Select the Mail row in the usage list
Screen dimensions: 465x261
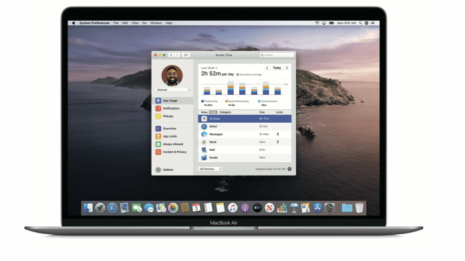click(245, 150)
